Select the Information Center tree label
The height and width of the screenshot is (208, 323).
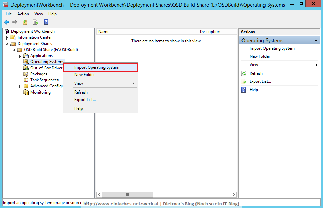pos(34,37)
